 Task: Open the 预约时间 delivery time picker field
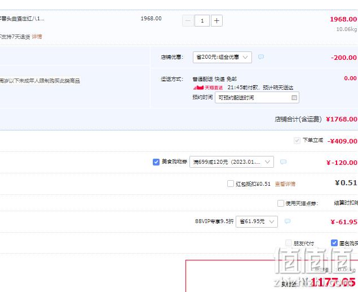[x=257, y=98]
